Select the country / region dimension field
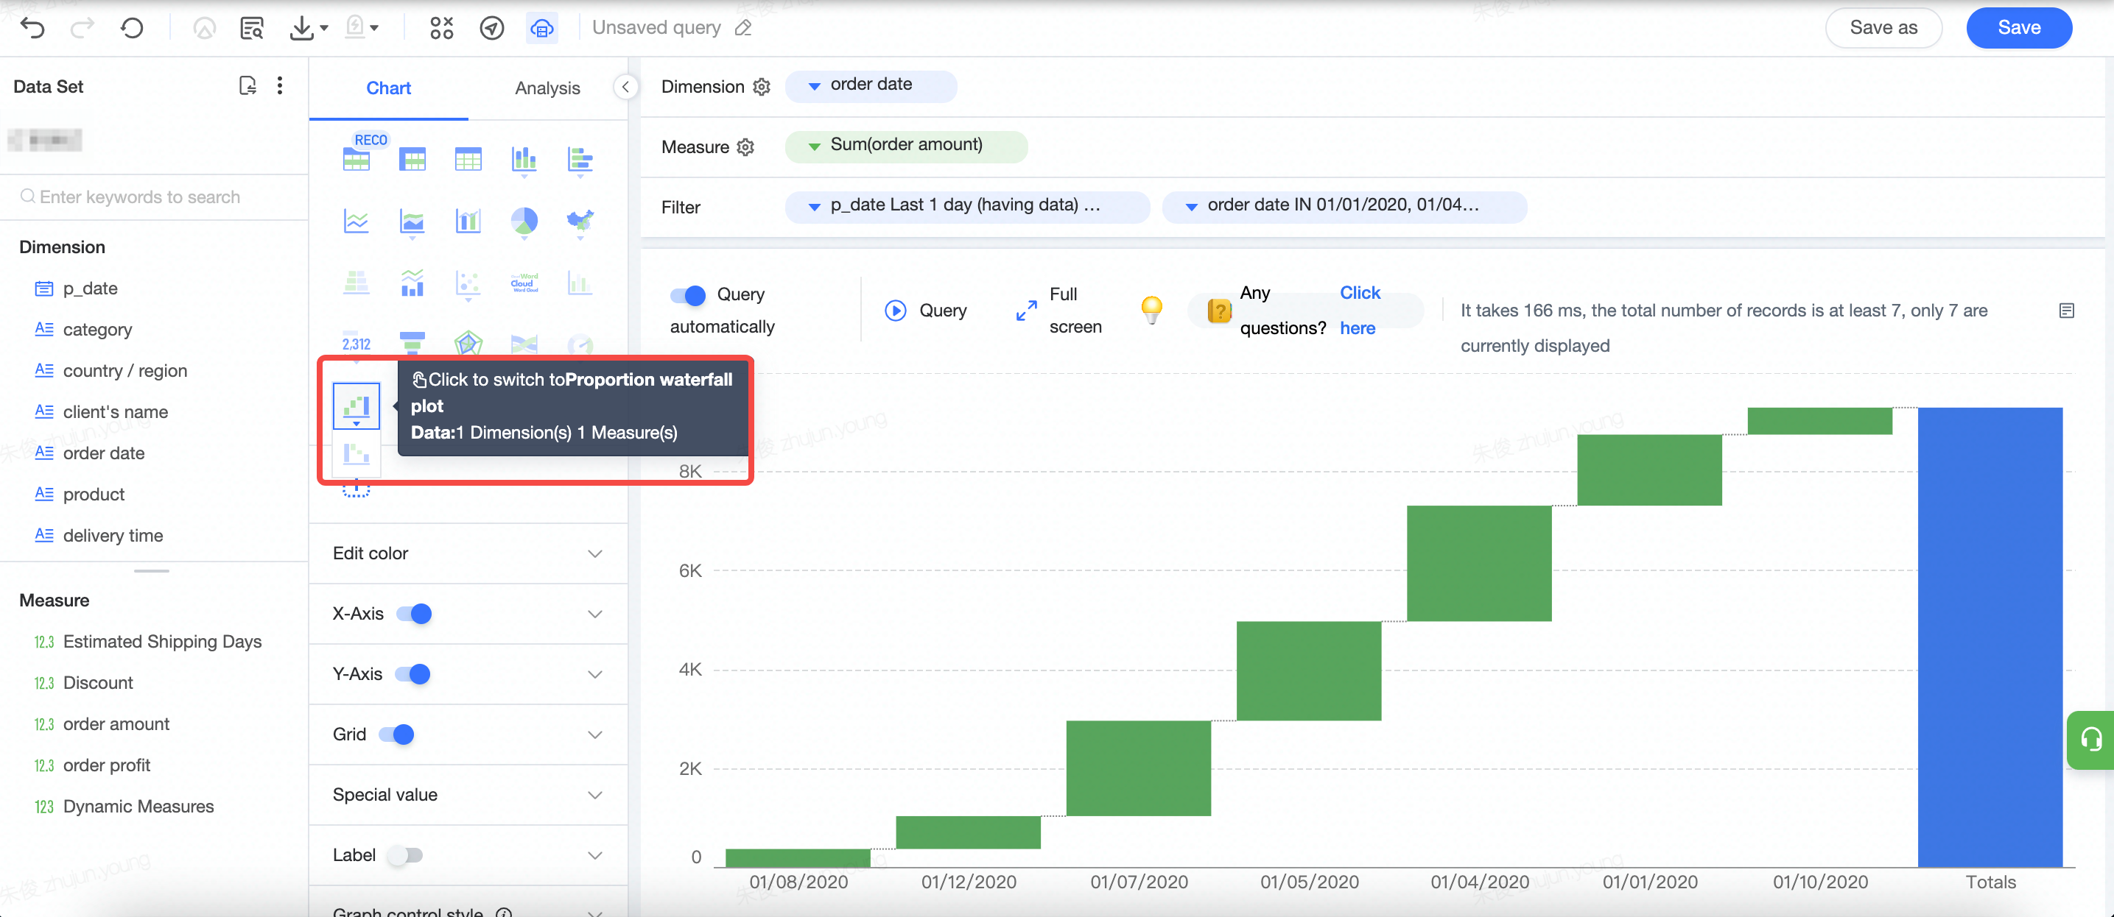 (x=124, y=370)
